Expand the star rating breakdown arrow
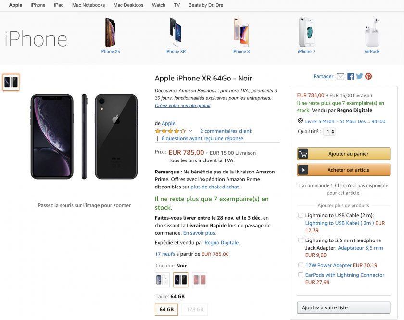Screen dimensions: 404x320 point(190,131)
